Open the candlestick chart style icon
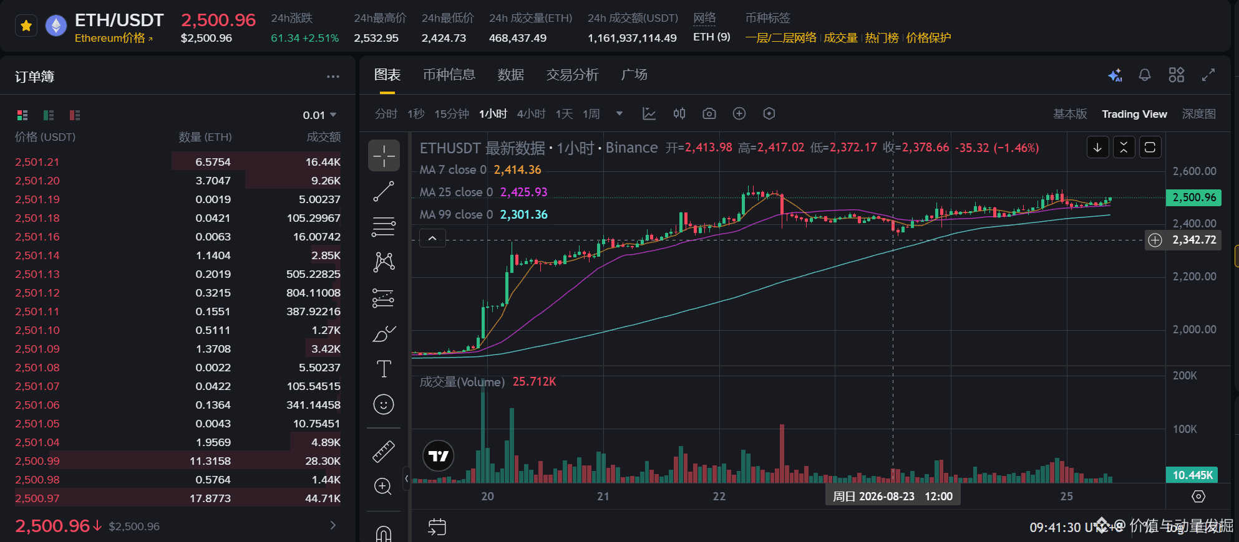 (679, 113)
